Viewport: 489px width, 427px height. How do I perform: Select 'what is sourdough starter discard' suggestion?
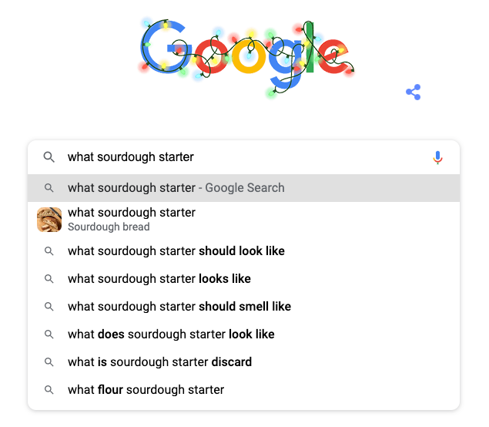[159, 362]
